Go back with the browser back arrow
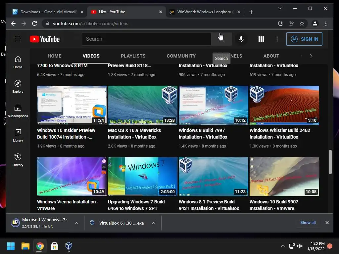Viewport: 339px width, 254px height. (13, 23)
